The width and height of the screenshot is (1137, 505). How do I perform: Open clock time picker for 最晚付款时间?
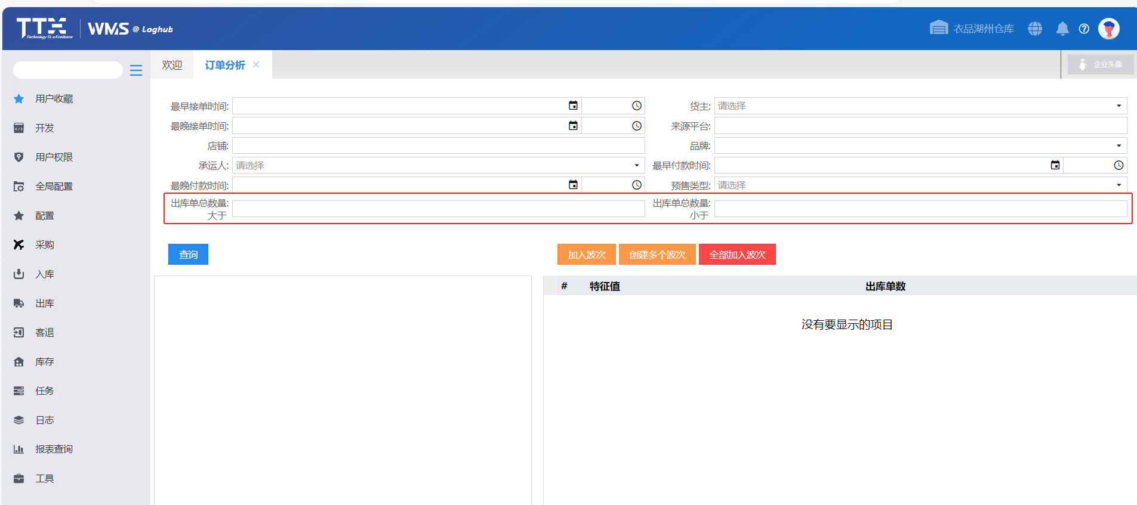[x=637, y=185]
